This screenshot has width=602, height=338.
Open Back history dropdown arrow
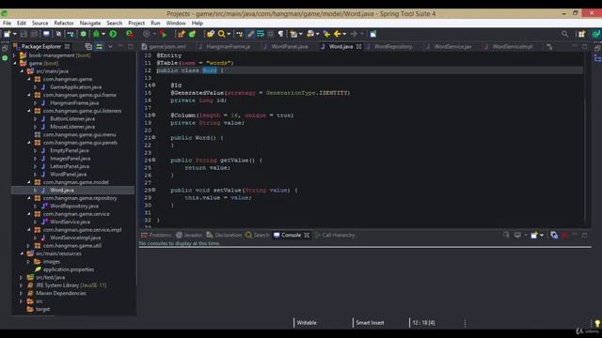click(344, 34)
